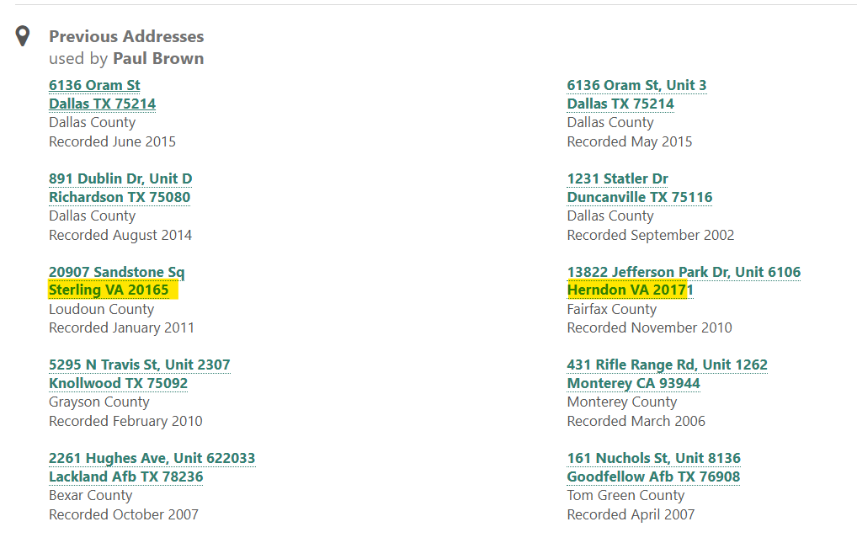This screenshot has height=543, width=857.
Task: Click the Monterey CA 93944 link
Action: 633,383
